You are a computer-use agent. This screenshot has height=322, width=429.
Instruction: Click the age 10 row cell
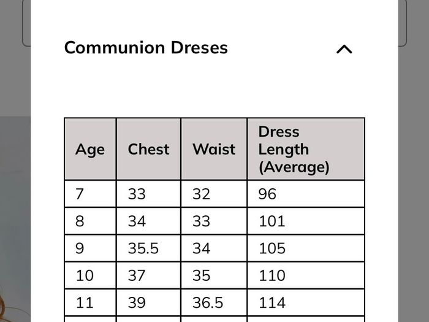pyautogui.click(x=90, y=275)
